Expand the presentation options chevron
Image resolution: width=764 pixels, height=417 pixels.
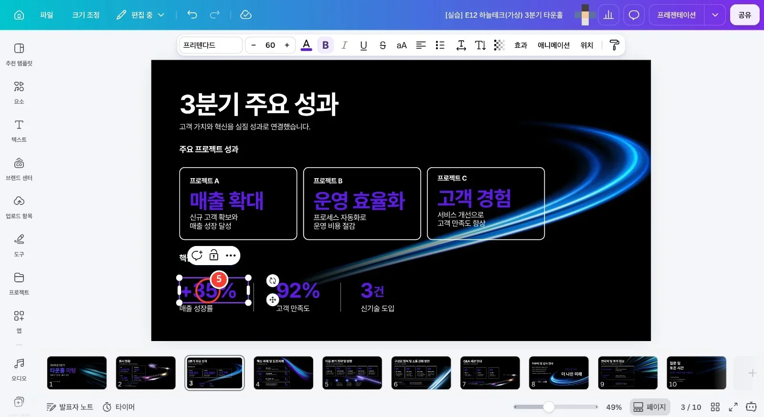point(715,15)
